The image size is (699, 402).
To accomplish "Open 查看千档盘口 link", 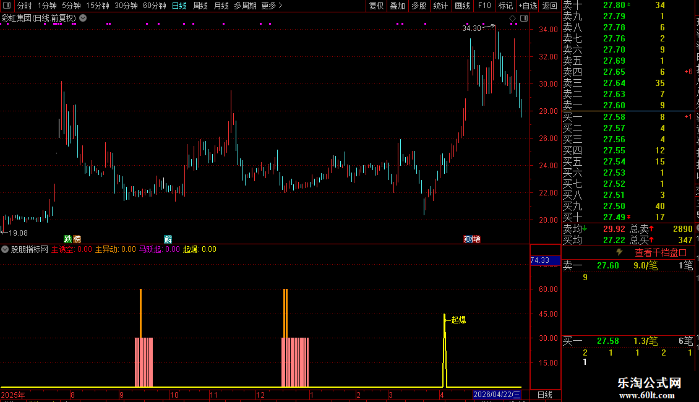I will coord(661,253).
